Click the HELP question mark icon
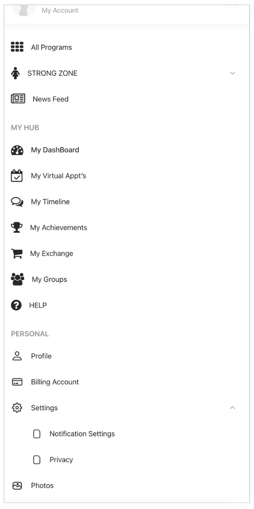 (x=16, y=305)
